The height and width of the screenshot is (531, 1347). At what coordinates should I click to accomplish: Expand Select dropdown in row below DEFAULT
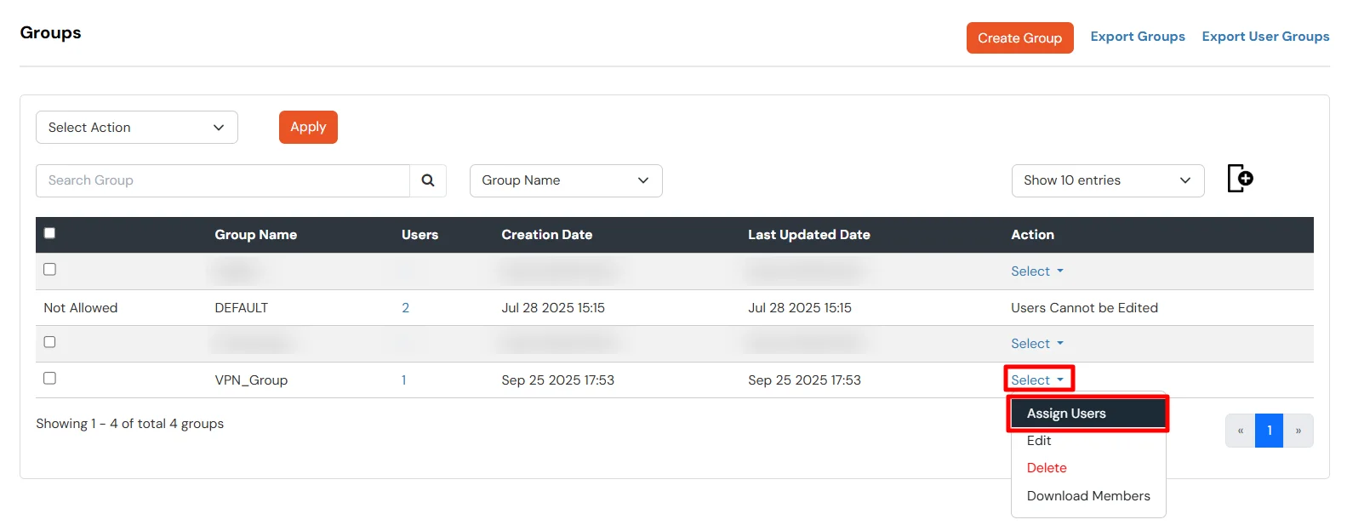(1037, 344)
